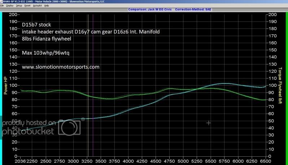Open the File menu
The image size is (288, 165).
tap(2, 6)
